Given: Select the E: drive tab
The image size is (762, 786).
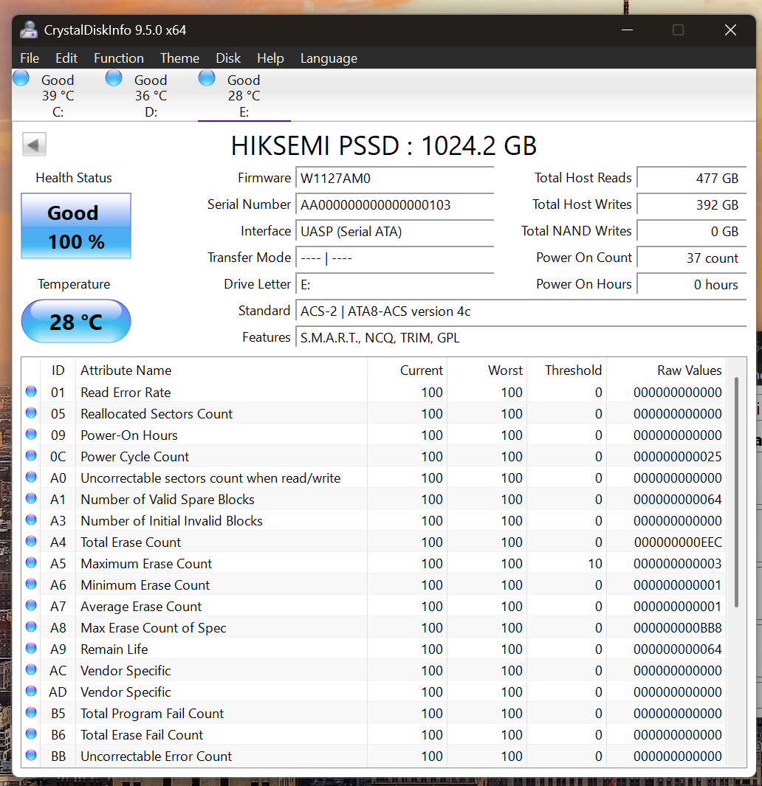Looking at the screenshot, I should coord(244,95).
